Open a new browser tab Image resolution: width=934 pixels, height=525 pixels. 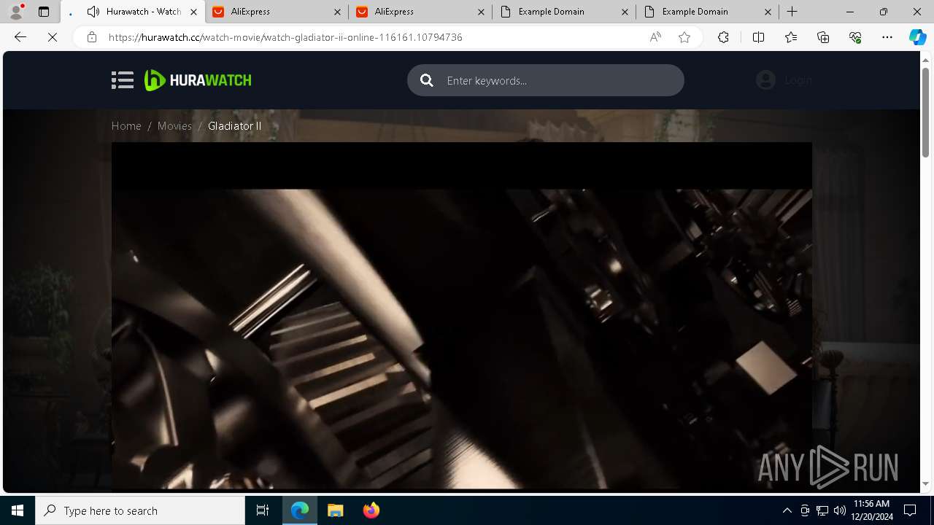pyautogui.click(x=792, y=12)
